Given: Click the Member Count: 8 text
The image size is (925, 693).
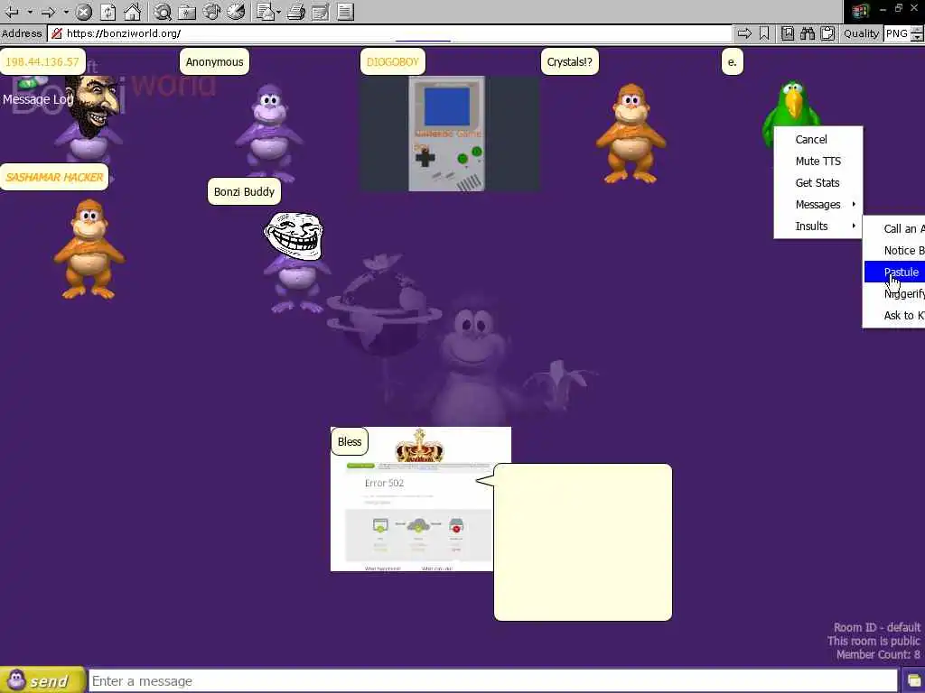Looking at the screenshot, I should tap(878, 655).
